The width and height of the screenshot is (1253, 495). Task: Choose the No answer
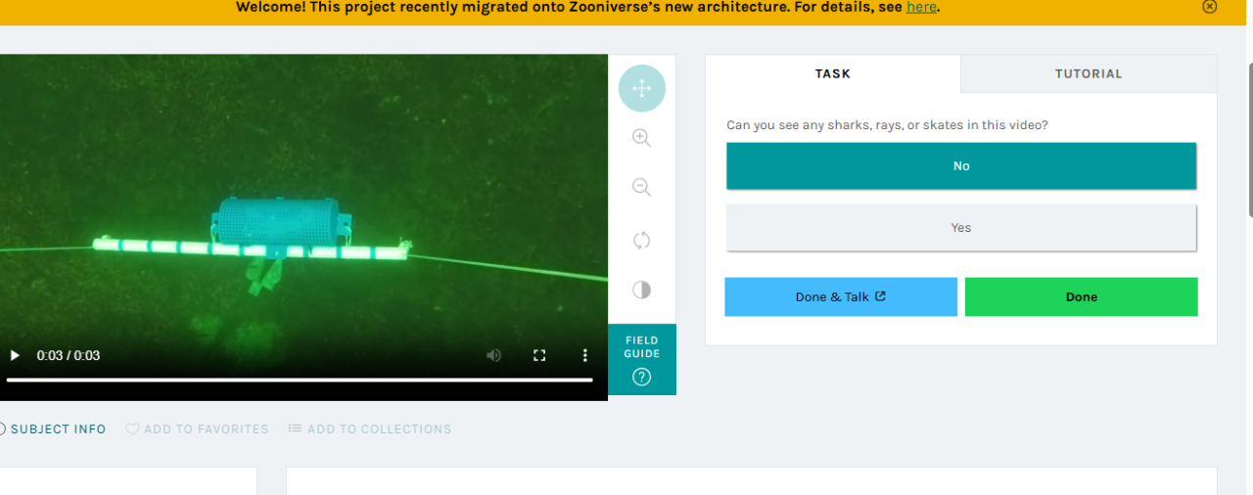961,166
